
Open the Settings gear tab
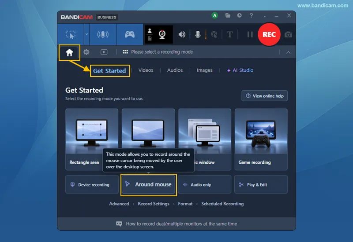click(86, 52)
